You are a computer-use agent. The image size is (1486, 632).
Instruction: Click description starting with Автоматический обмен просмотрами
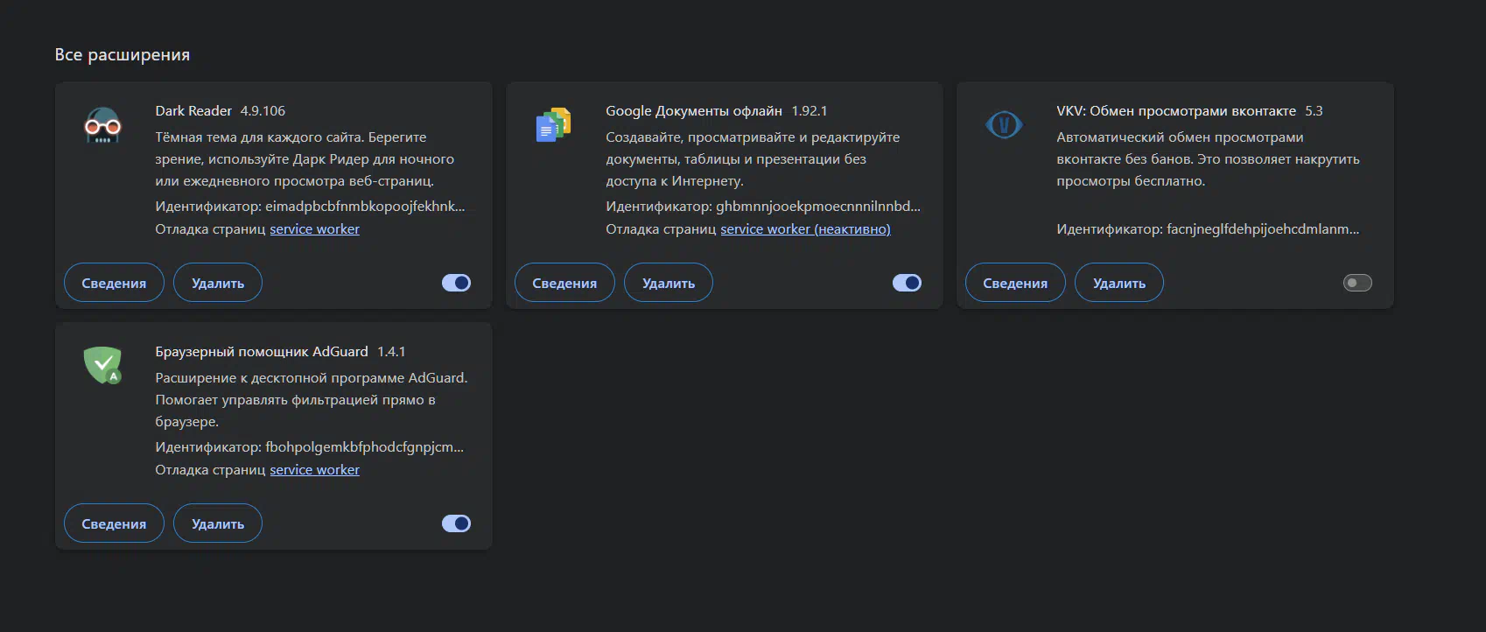point(1208,159)
